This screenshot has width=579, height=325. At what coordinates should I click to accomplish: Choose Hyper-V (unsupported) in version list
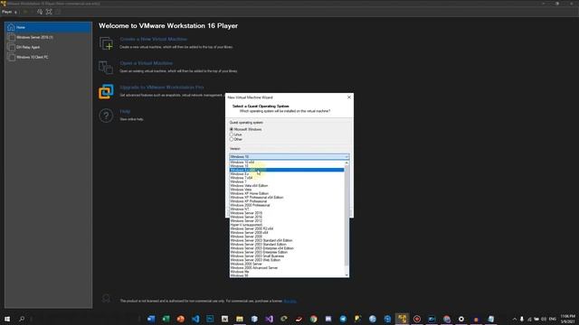[287, 225]
